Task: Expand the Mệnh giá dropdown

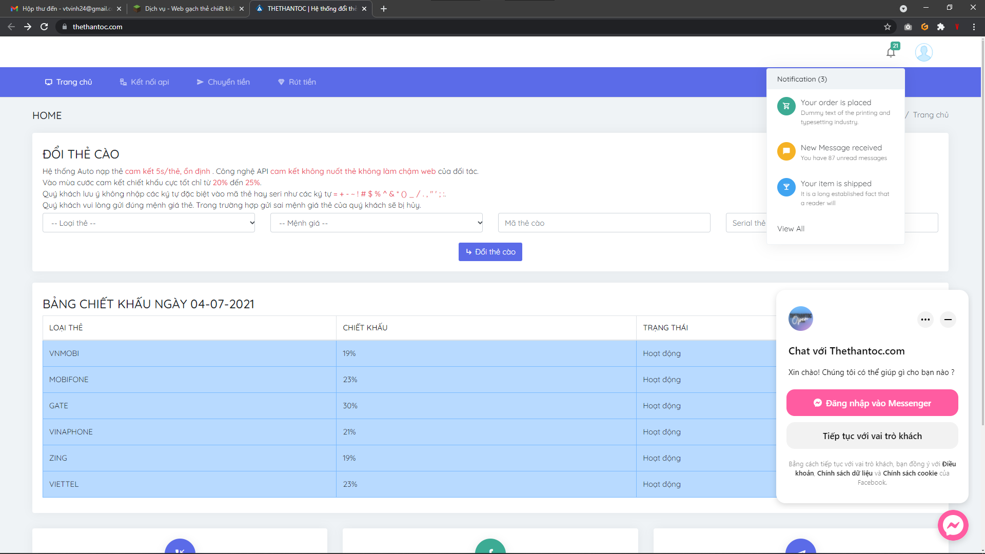Action: coord(376,223)
